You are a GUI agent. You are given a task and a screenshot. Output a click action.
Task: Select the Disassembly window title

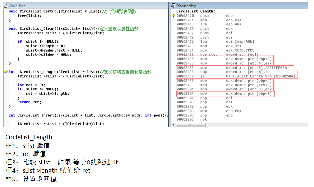click(186, 6)
